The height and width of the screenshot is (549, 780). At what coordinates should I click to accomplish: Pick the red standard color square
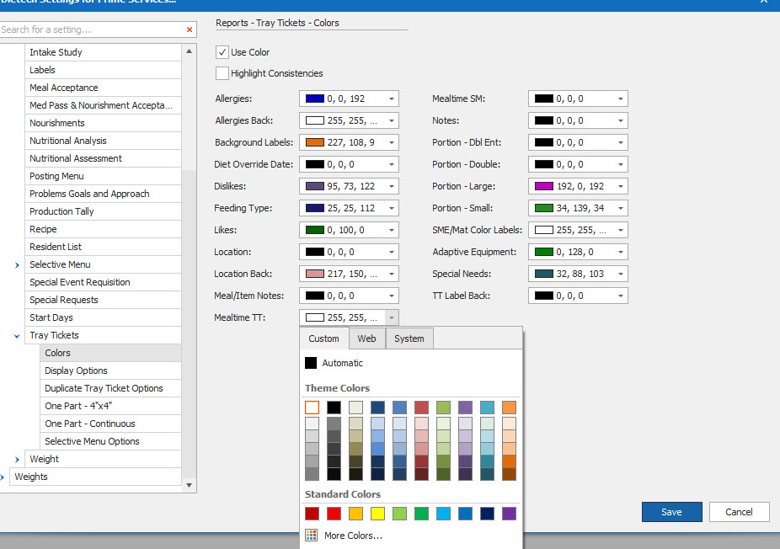[334, 514]
